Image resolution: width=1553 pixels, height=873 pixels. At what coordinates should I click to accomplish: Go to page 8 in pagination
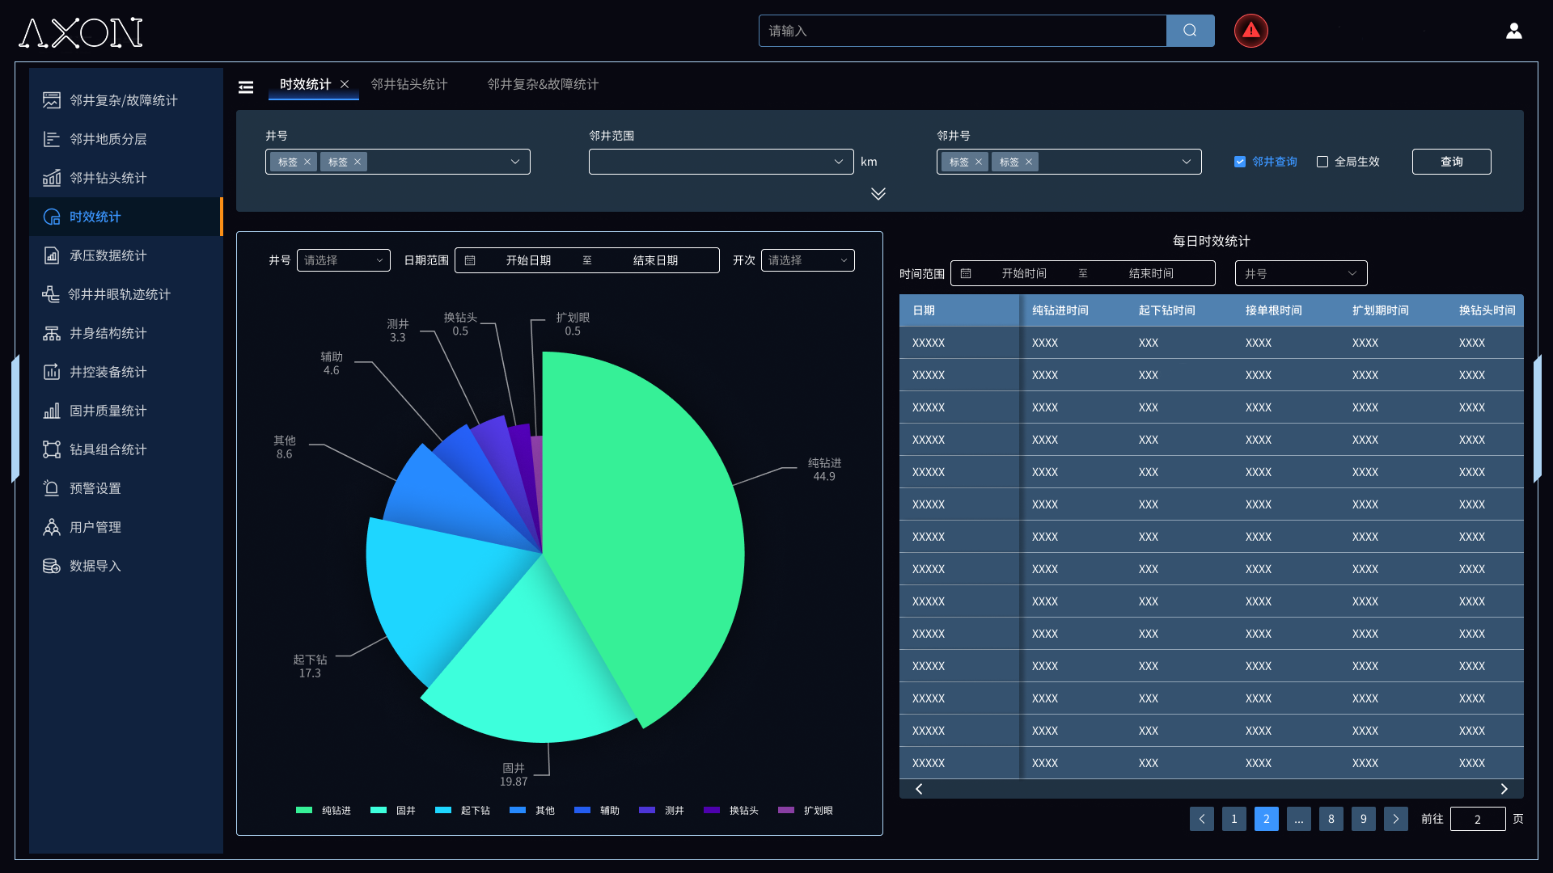coord(1331,819)
